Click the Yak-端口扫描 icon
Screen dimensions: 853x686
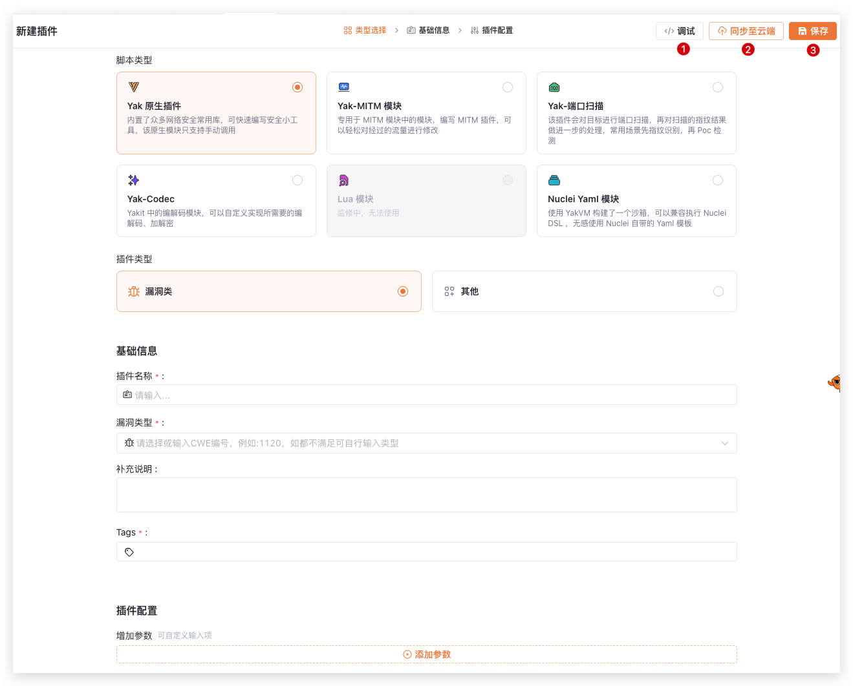click(x=554, y=87)
